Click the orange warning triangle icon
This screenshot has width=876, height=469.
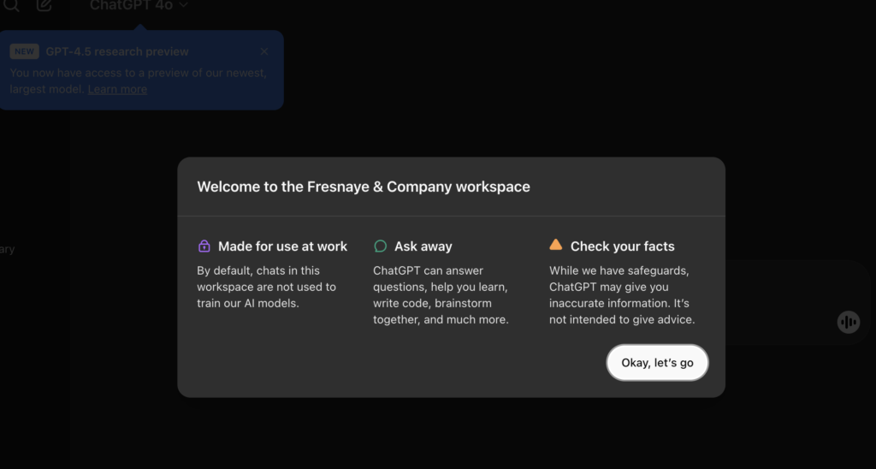(556, 245)
